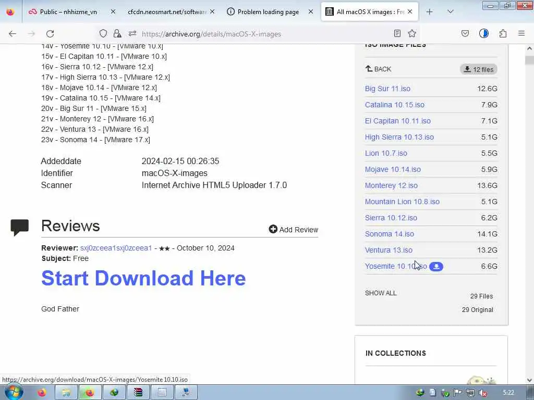Screen dimensions: 534x400
Task: Close the Problem loading page tab
Action: tap(311, 12)
